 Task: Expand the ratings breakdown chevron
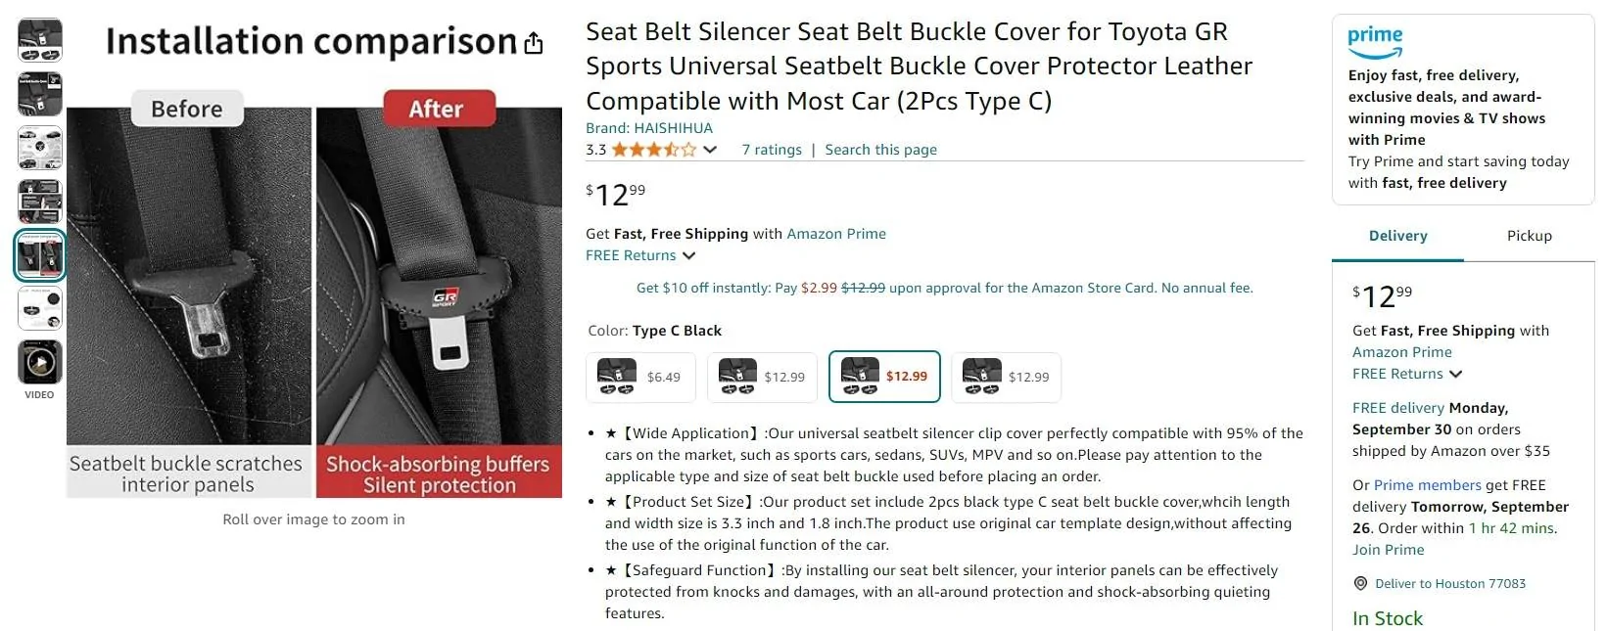[711, 150]
